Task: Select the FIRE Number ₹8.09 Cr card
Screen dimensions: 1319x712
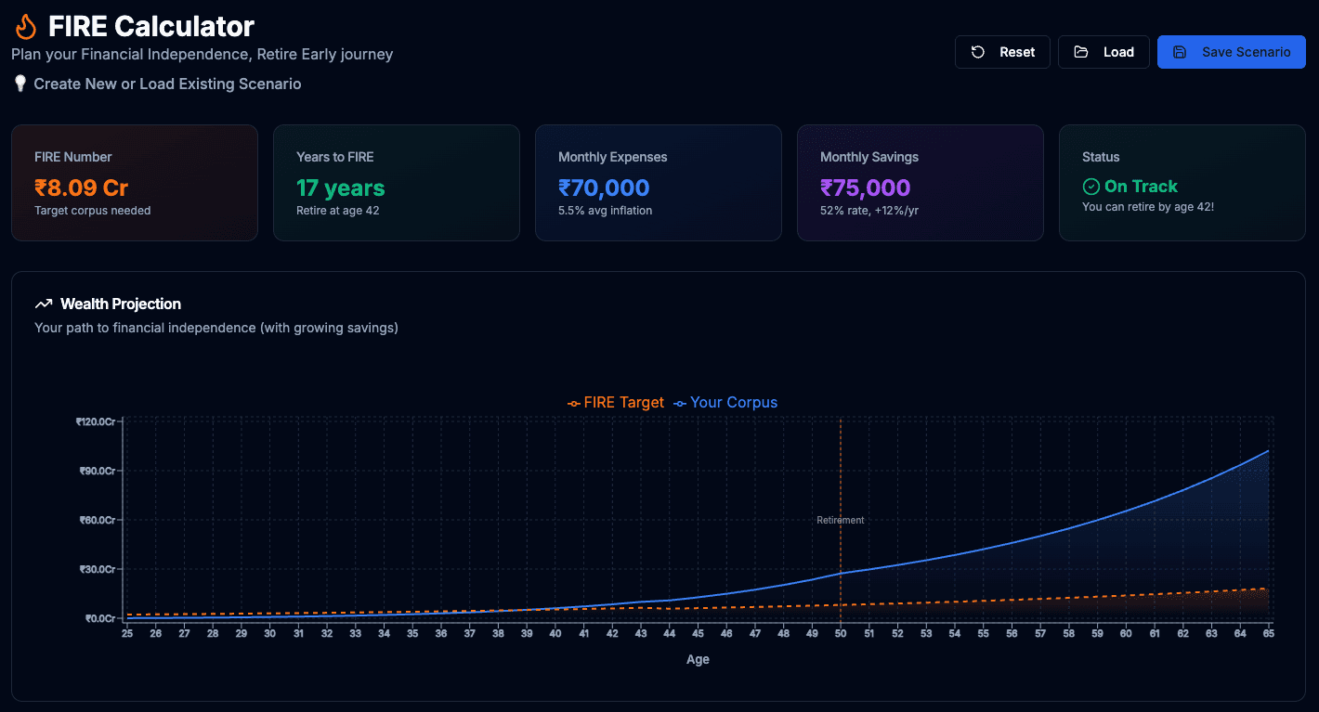Action: pos(135,183)
